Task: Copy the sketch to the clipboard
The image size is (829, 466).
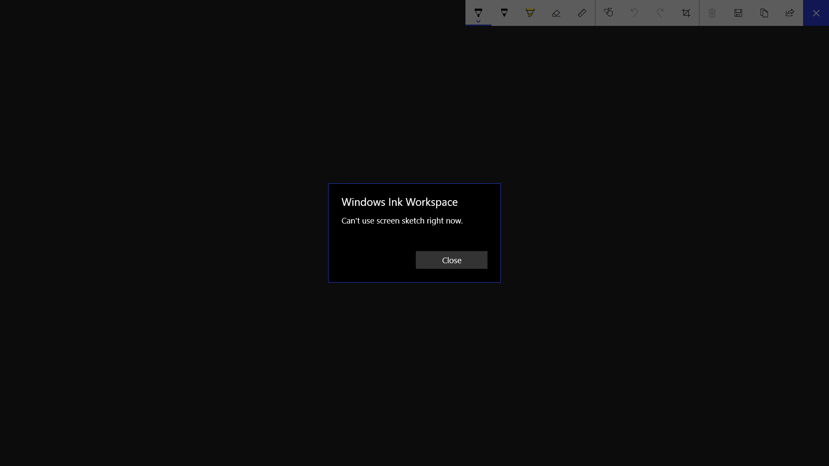Action: click(764, 13)
